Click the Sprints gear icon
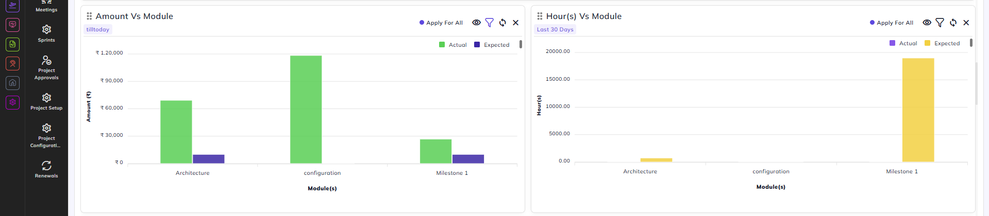The height and width of the screenshot is (216, 989). click(x=46, y=29)
